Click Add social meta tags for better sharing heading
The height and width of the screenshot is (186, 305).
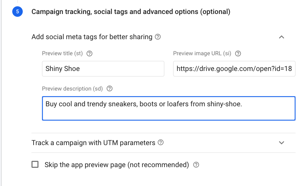[x=92, y=37]
